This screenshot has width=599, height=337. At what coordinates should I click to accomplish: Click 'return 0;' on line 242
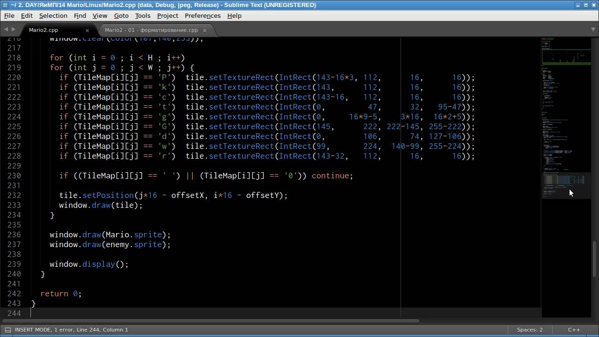pyautogui.click(x=61, y=293)
